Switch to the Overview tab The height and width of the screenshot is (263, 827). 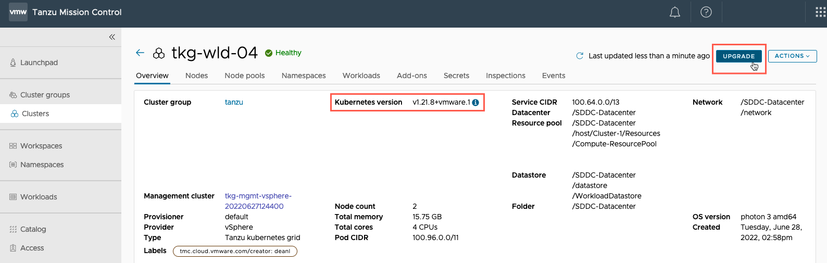[x=152, y=76]
